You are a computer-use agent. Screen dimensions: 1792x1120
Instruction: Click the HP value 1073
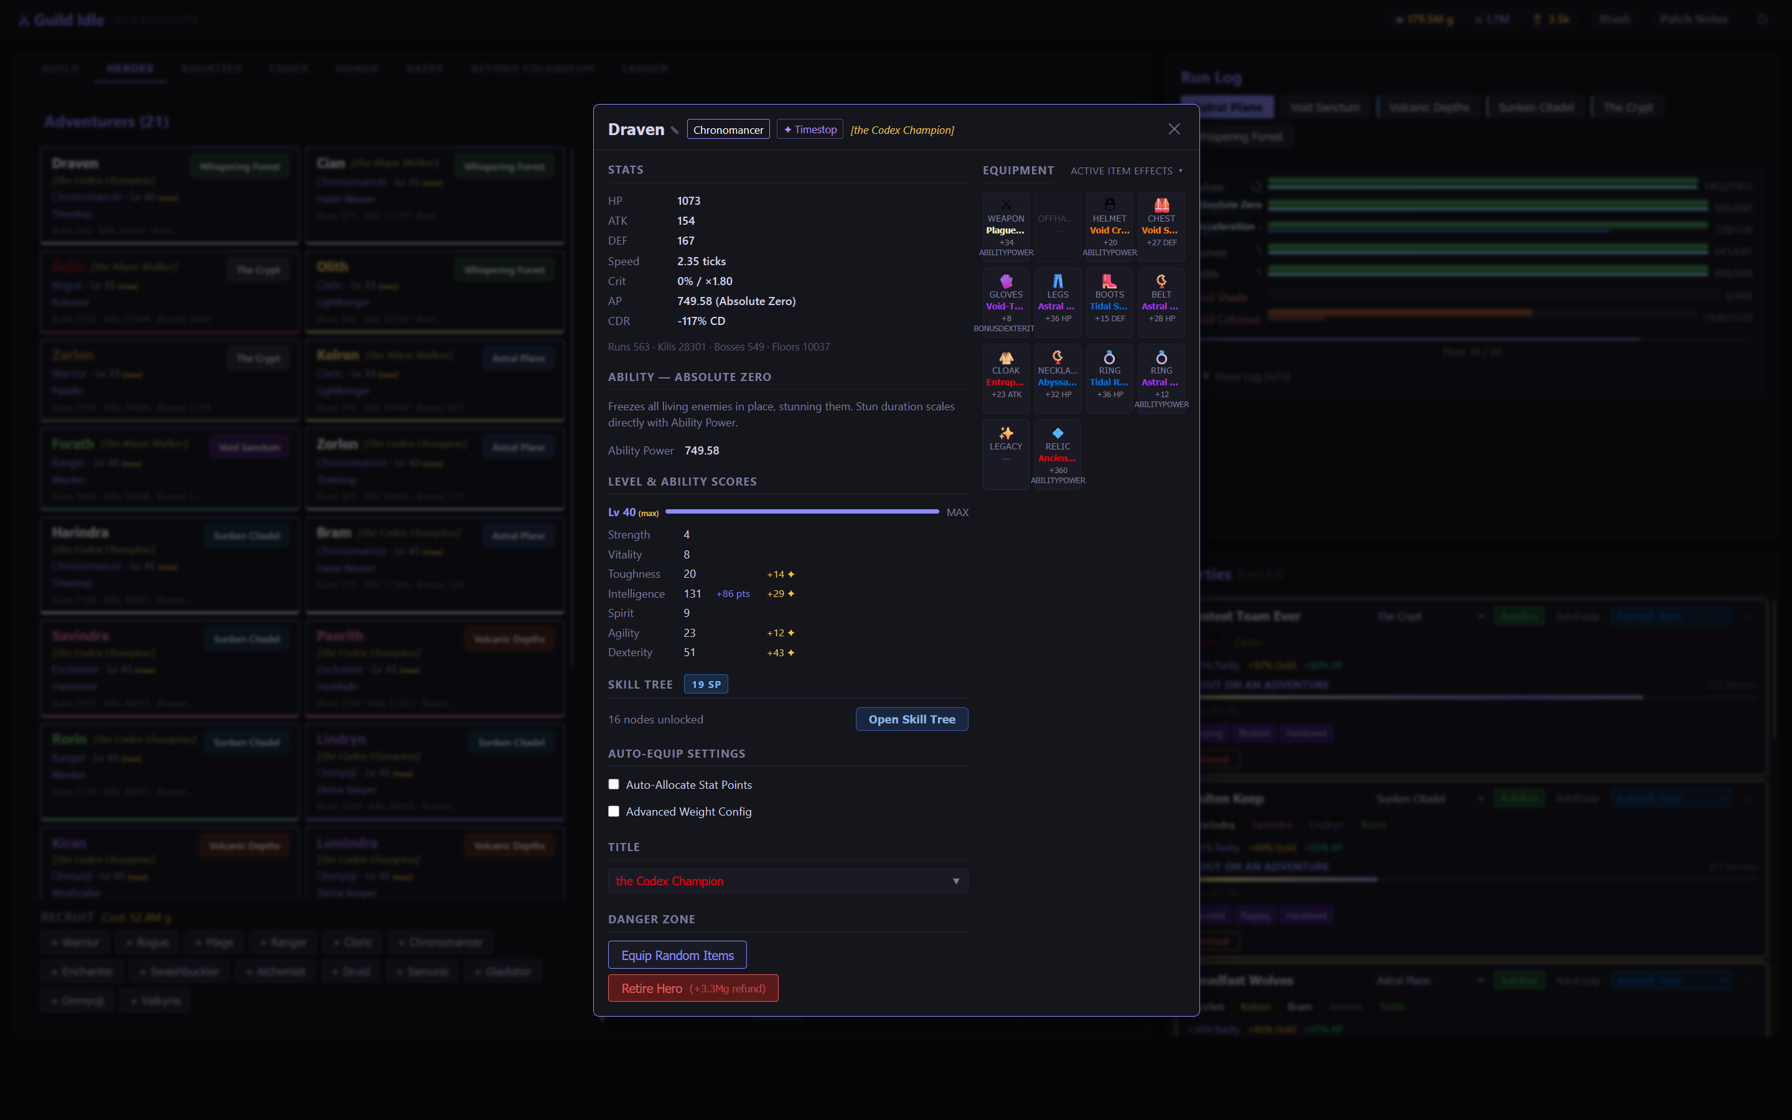point(688,200)
